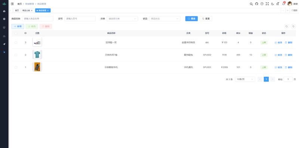Viewport: 299px width, 148px height.
Task: Click 删除 for 足球鞋一双 row
Action: pyautogui.click(x=289, y=42)
